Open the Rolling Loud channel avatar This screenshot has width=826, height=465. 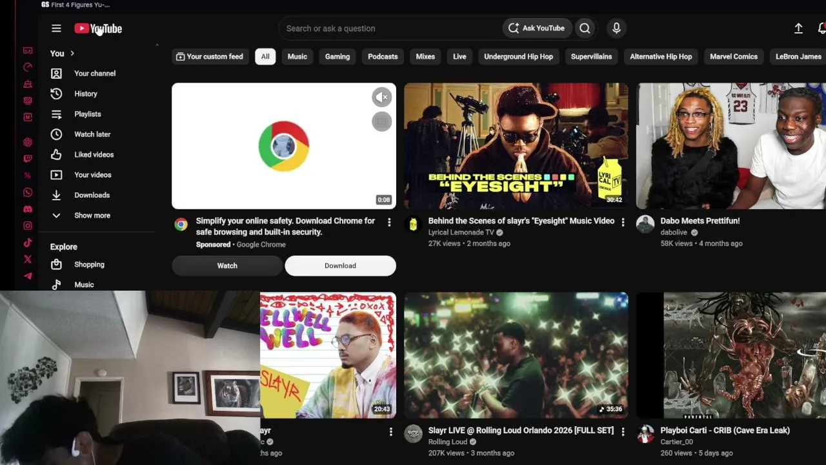[x=413, y=433]
